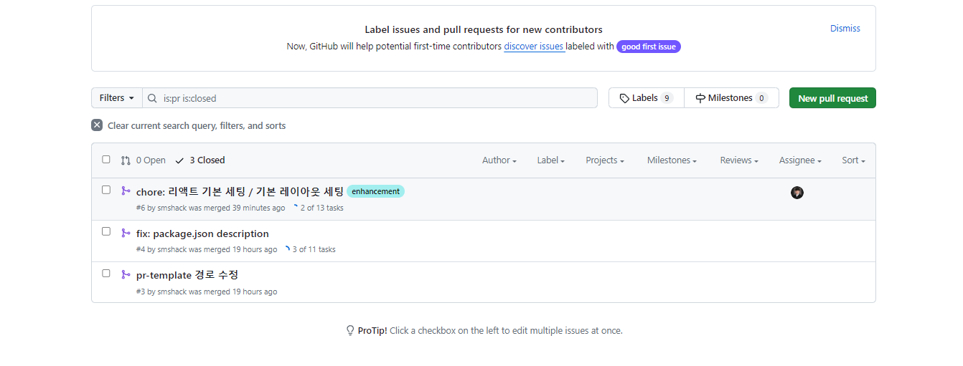The height and width of the screenshot is (366, 963).
Task: Click the enhancement label badge
Action: [375, 191]
